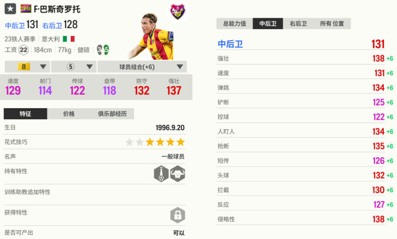
Task: Select the 右后卫 position tab
Action: [298, 24]
